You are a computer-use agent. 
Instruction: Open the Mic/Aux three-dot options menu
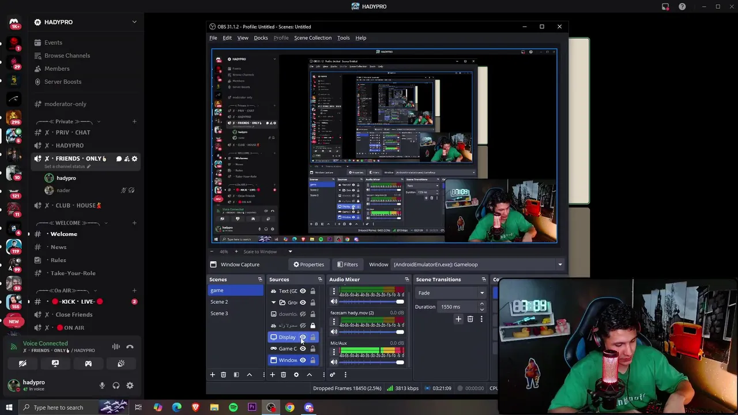334,352
